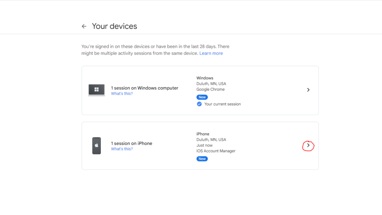Click the Google Chrome browser text

point(210,90)
